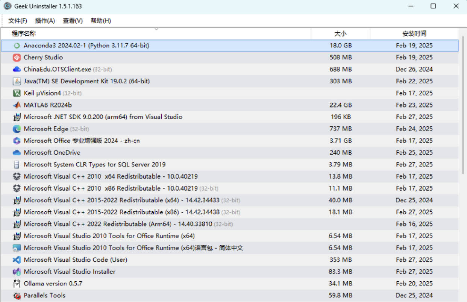Click the Visual Studio Installer icon
Viewport: 467px width, 302px height.
click(x=17, y=272)
